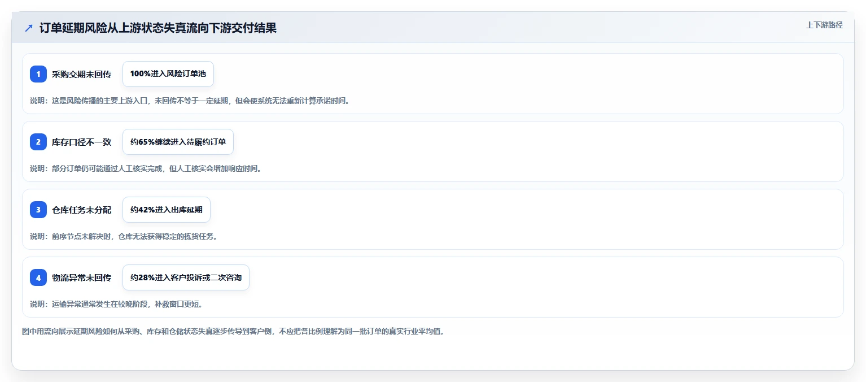This screenshot has height=382, width=866.
Task: Click the note starting 说明：运输异常通常发生在较晚阶段
Action: [x=116, y=304]
